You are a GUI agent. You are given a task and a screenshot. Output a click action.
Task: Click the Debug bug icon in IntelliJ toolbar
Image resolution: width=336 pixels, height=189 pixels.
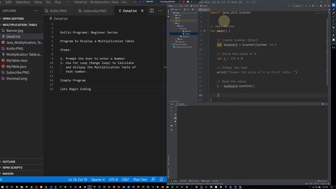click(310, 6)
